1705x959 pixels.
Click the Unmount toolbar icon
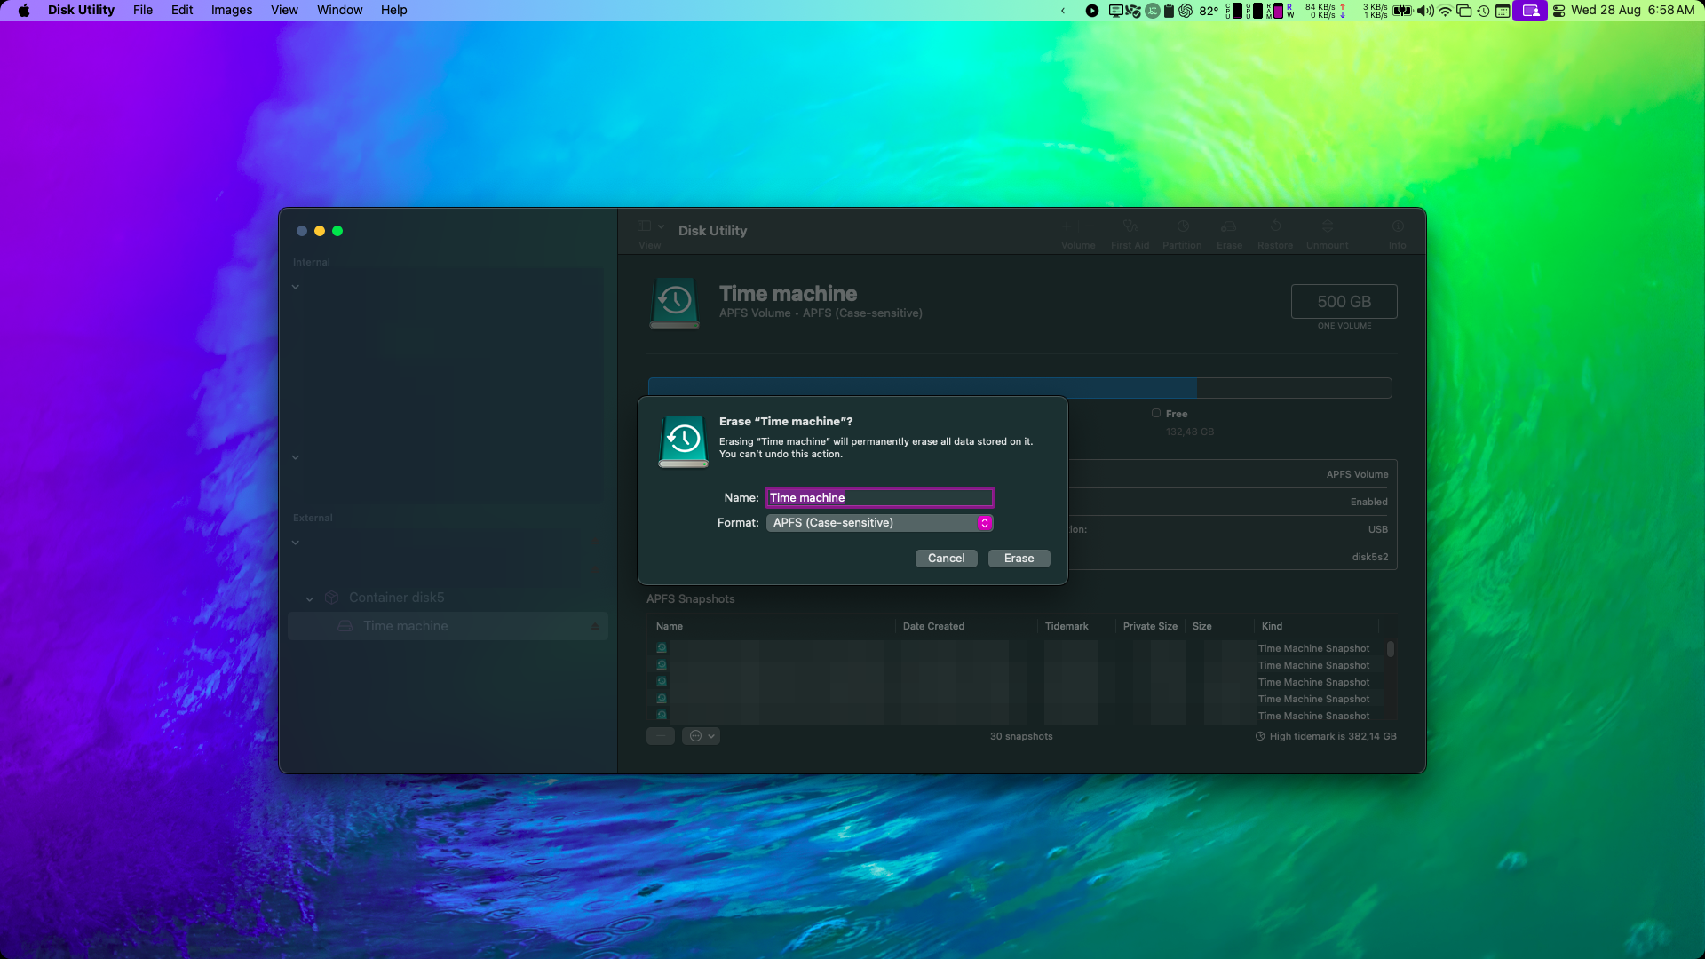pos(1328,226)
